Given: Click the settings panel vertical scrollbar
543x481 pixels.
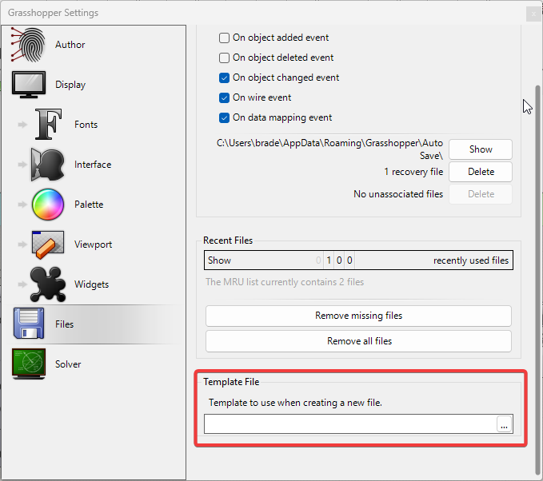Looking at the screenshot, I should click(537, 280).
